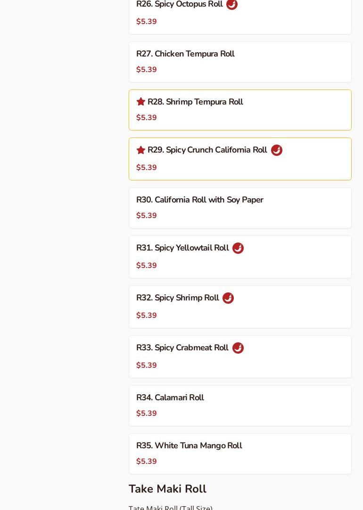The height and width of the screenshot is (510, 363).
Task: Open R32 Spicy Shrimp Roll name
Action: tap(177, 298)
